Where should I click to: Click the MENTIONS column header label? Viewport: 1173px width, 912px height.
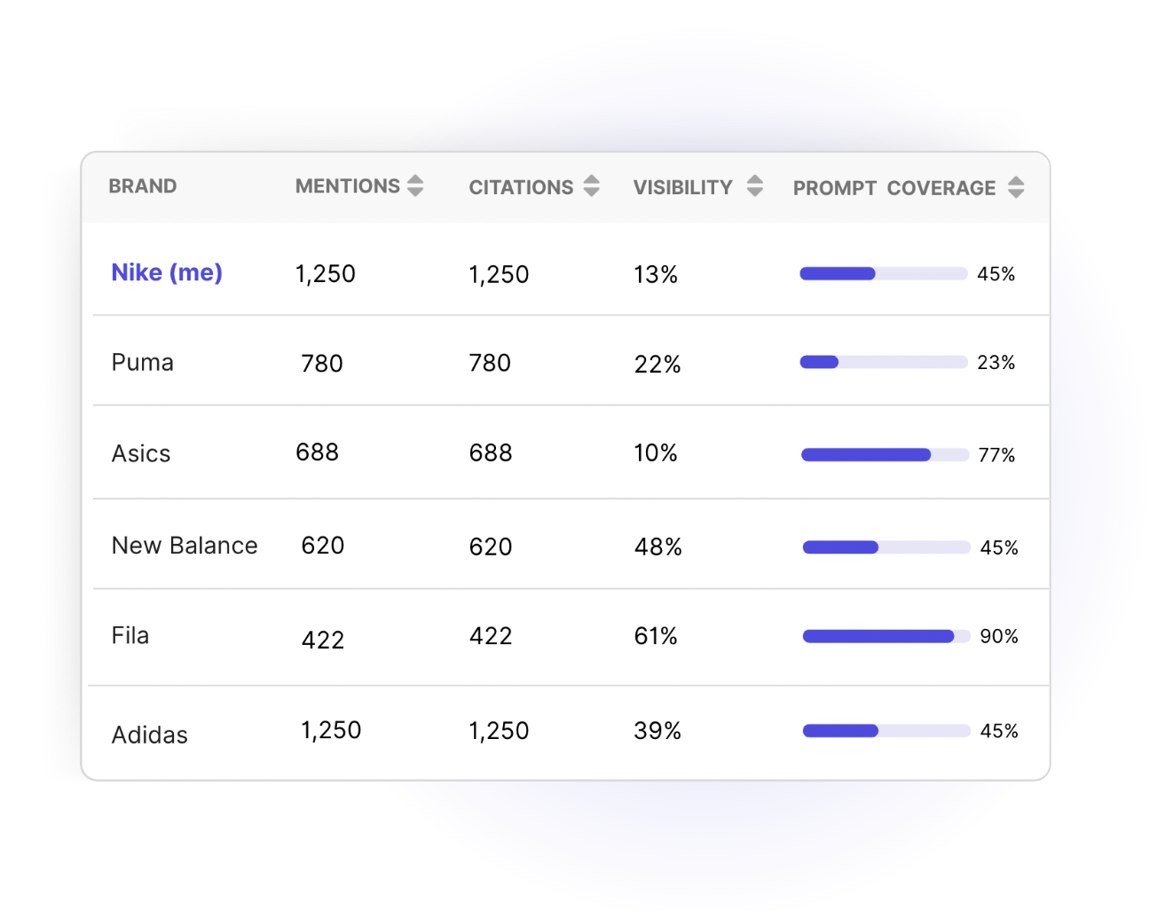pos(348,186)
